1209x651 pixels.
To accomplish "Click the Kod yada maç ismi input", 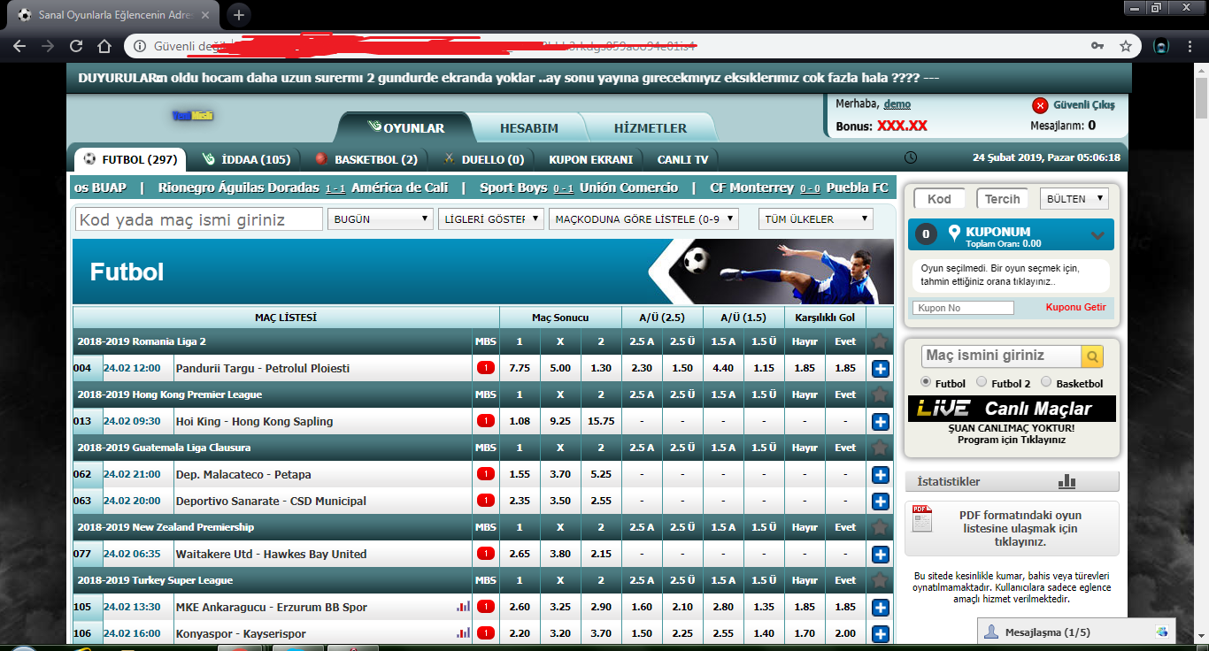I will tap(198, 219).
